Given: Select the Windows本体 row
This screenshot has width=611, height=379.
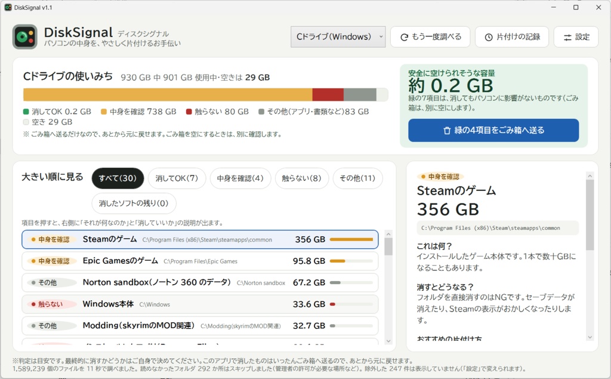Looking at the screenshot, I should coord(200,304).
